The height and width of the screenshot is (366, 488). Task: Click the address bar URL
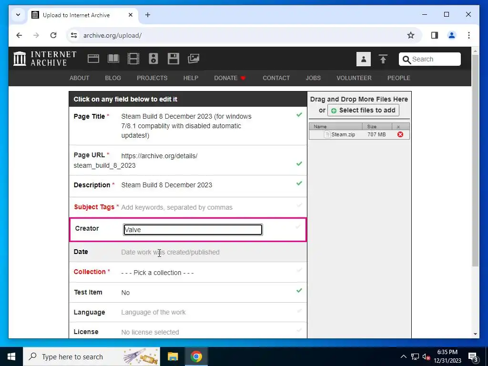(112, 35)
